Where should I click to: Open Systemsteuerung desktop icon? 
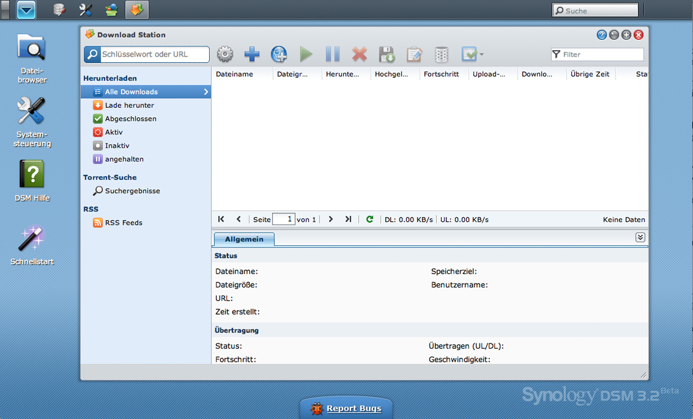[x=32, y=122]
